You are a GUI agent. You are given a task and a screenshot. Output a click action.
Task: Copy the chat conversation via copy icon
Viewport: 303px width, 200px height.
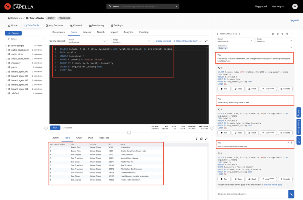(x=278, y=34)
